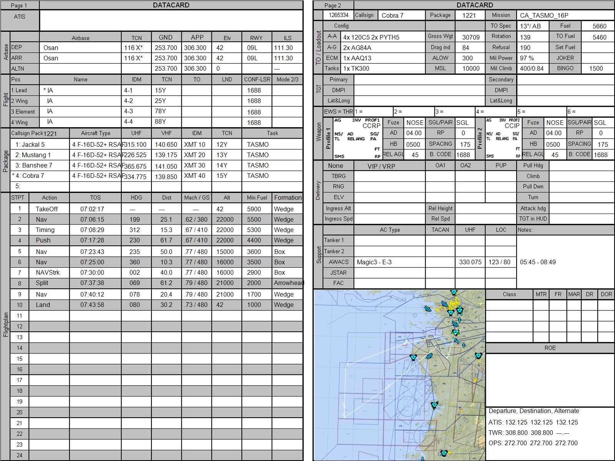This screenshot has width=615, height=461.
Task: Select CCIP mode label in weapon Profile 2
Action: 512,126
